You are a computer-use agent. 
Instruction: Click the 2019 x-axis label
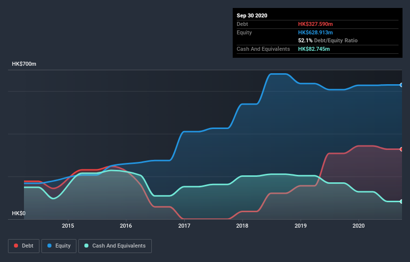click(x=301, y=226)
